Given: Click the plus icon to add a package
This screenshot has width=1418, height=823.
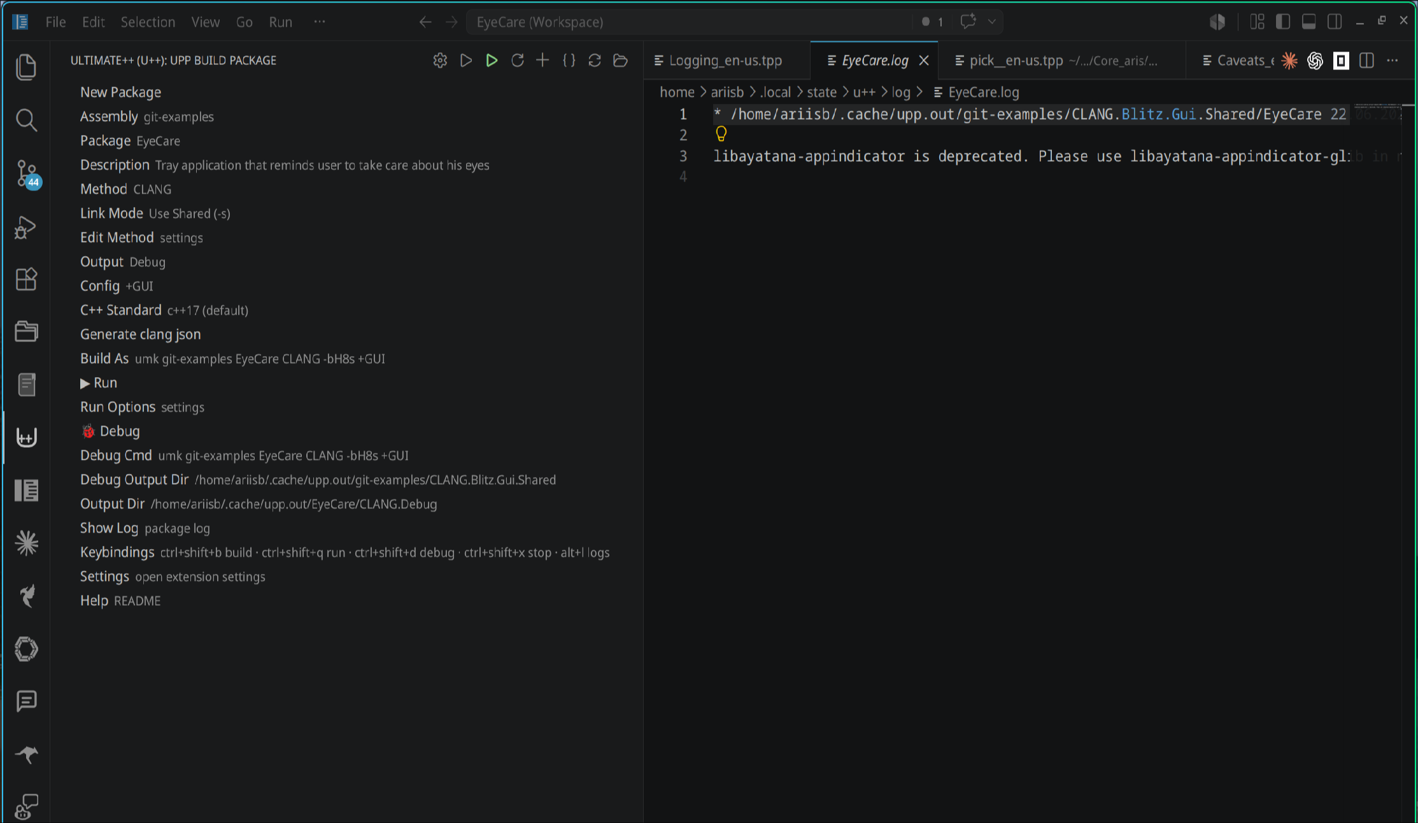Looking at the screenshot, I should coord(542,61).
